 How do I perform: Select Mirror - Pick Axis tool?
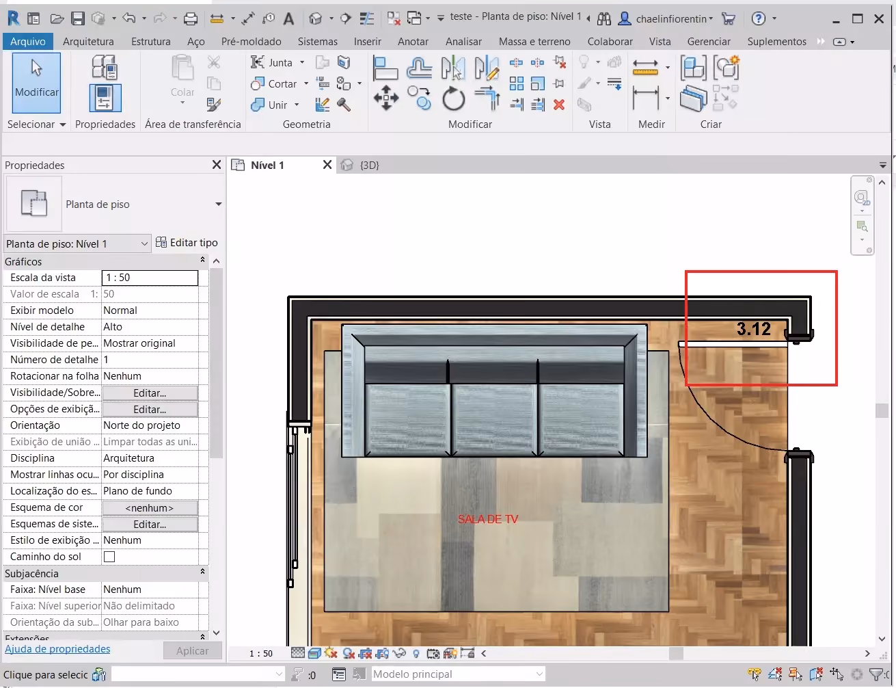453,68
